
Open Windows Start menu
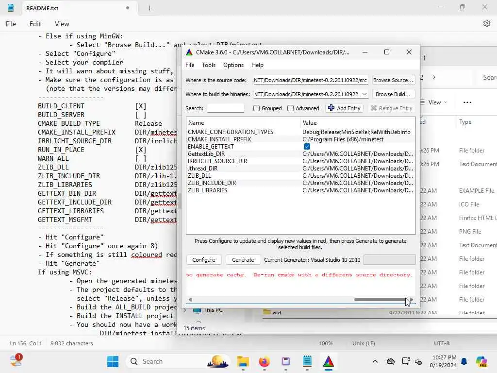(113, 361)
